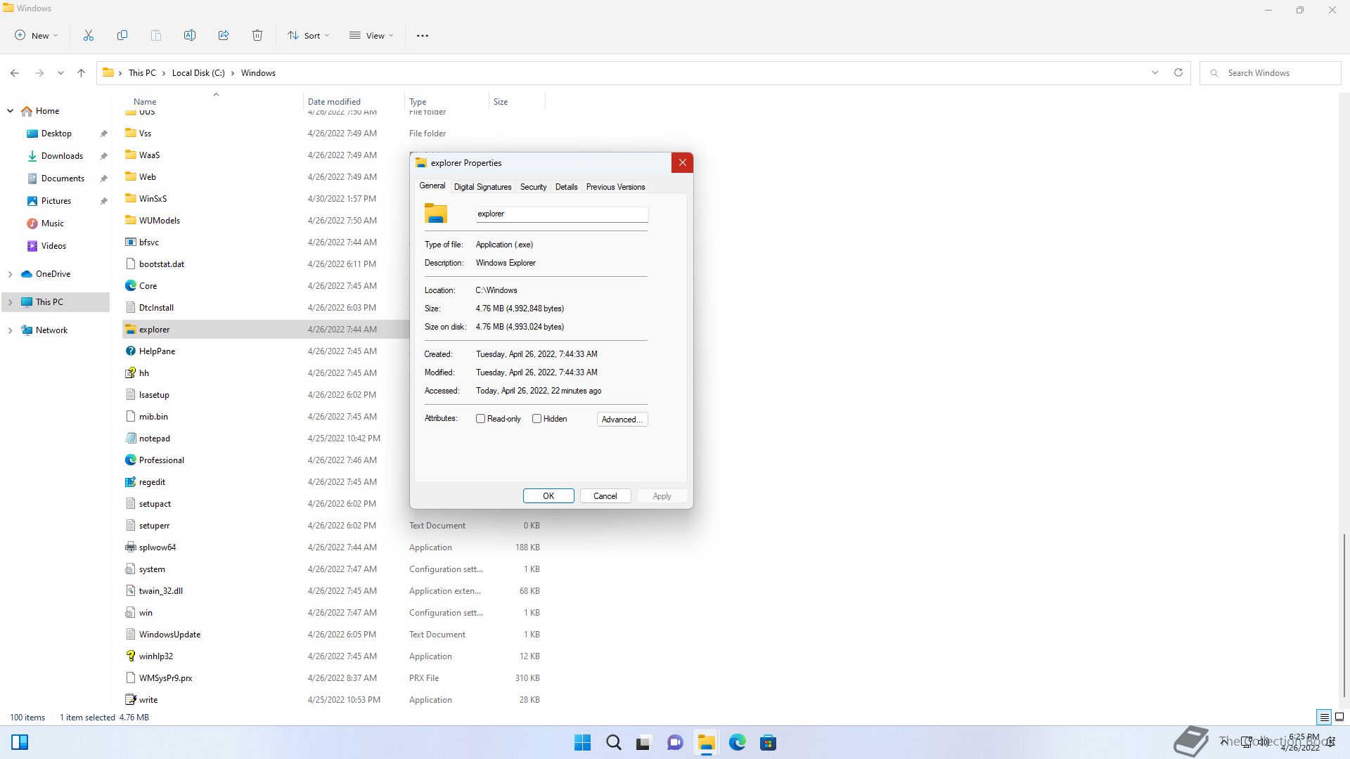Switch to the Details tab
1350x759 pixels.
tap(566, 187)
